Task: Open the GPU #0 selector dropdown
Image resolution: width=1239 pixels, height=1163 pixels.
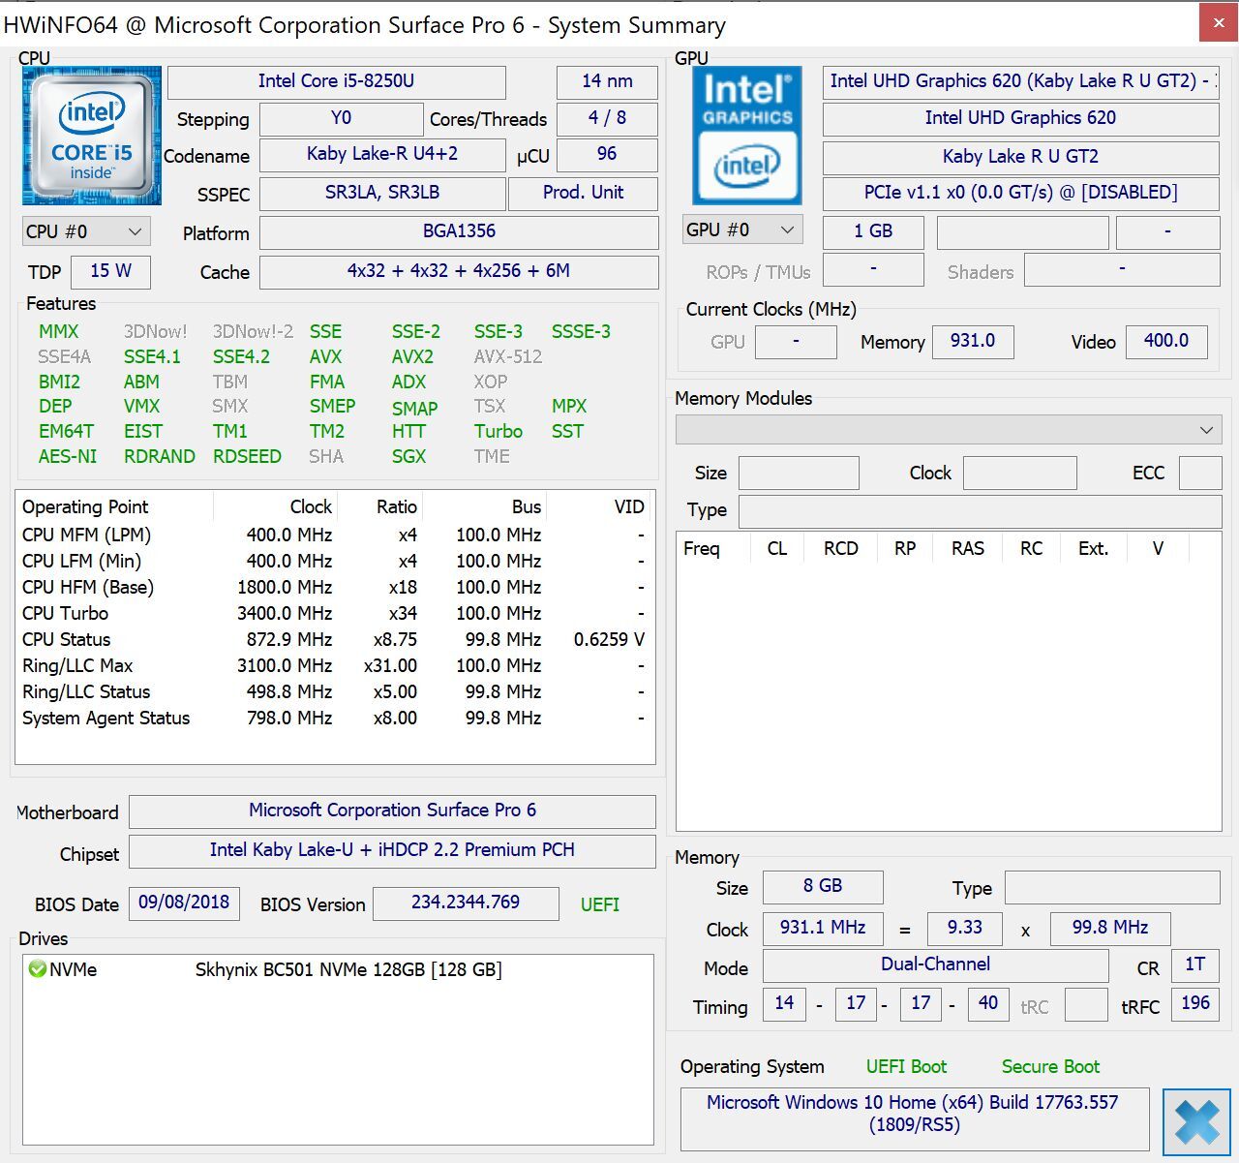Action: click(741, 230)
